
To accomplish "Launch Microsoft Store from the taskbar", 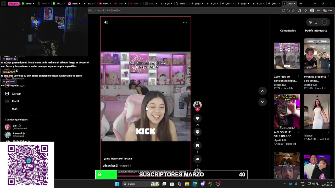I will 172,184.
